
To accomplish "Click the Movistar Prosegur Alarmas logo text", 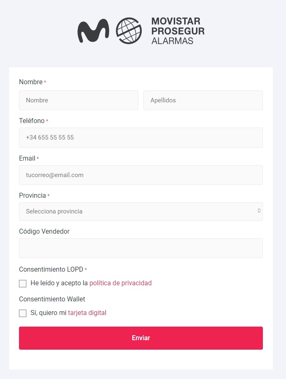I will 178,31.
